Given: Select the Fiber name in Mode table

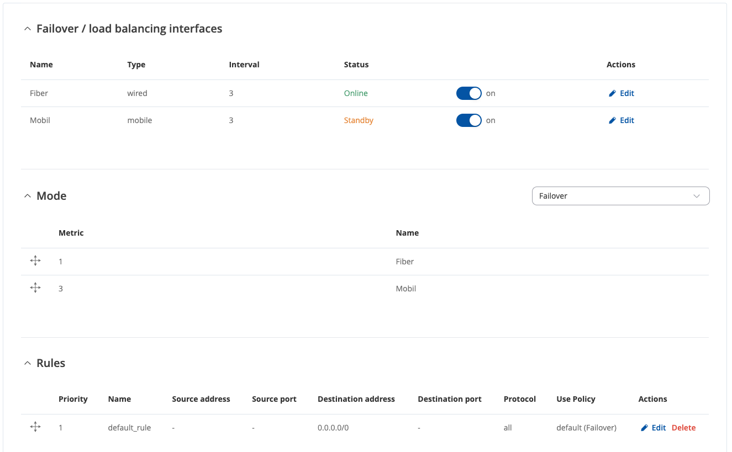Looking at the screenshot, I should [x=405, y=262].
